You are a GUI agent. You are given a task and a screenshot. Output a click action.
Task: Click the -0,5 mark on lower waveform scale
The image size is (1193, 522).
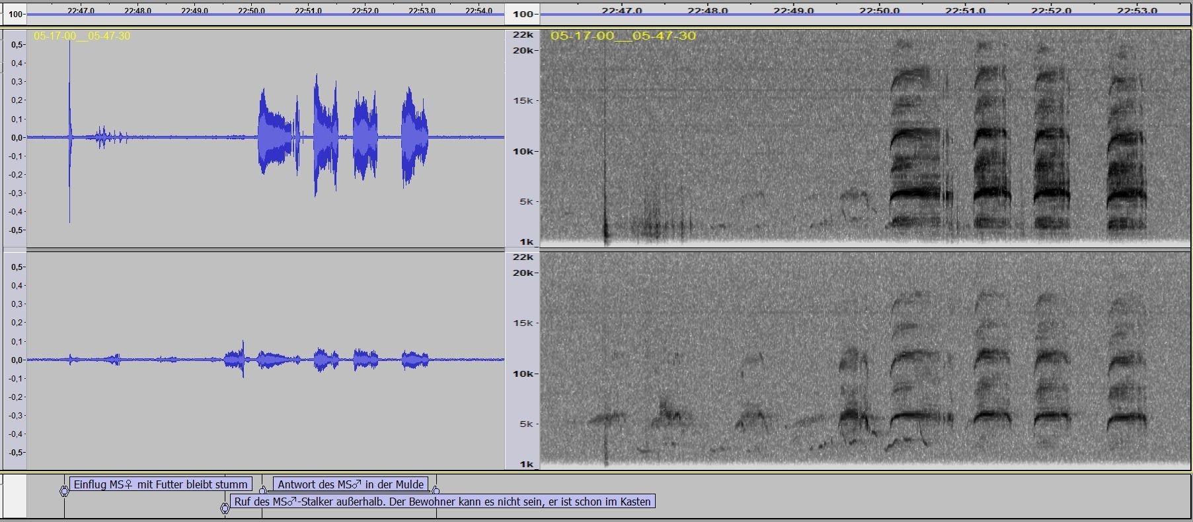click(17, 453)
